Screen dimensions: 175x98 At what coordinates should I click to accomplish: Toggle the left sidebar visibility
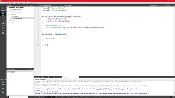8,97
